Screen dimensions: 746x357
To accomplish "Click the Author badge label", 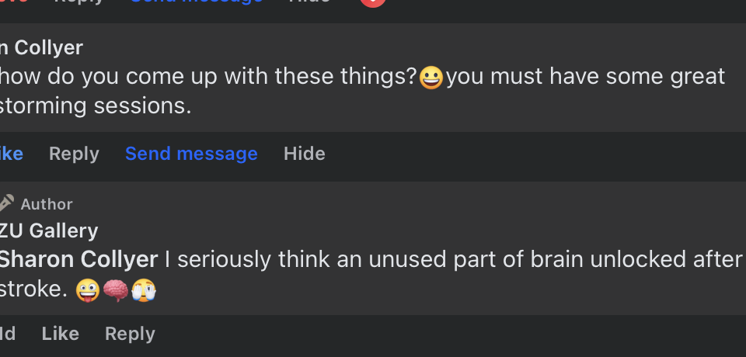I will point(47,204).
